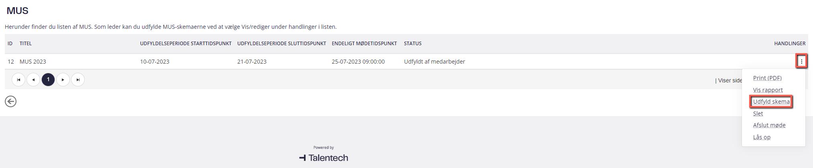Viewport: 813px width, 168px height.
Task: Choose Udfyld skema from the menu
Action: pos(771,102)
